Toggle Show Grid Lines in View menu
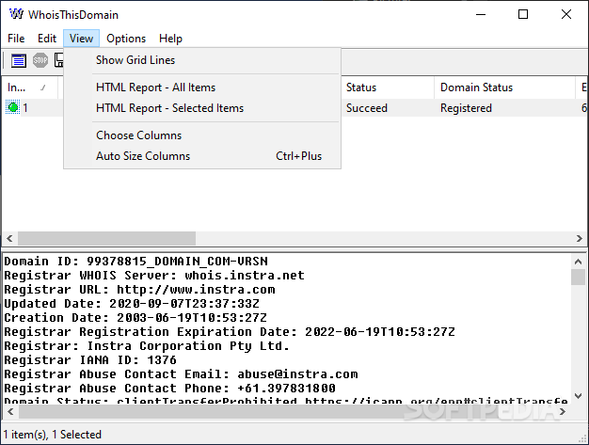Viewport: 589px width, 445px height. 202,60
